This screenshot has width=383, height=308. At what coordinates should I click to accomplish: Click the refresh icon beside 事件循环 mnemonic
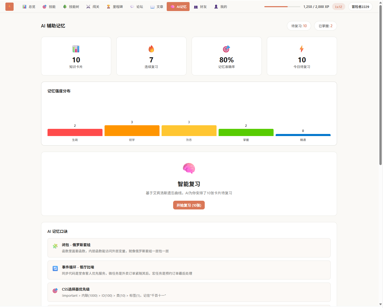(x=55, y=268)
